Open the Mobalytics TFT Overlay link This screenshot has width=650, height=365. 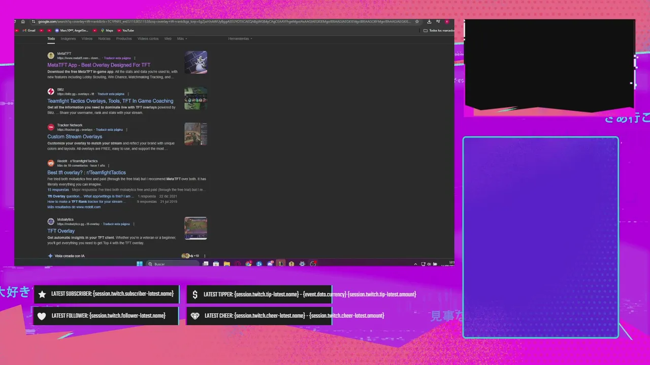coord(61,231)
